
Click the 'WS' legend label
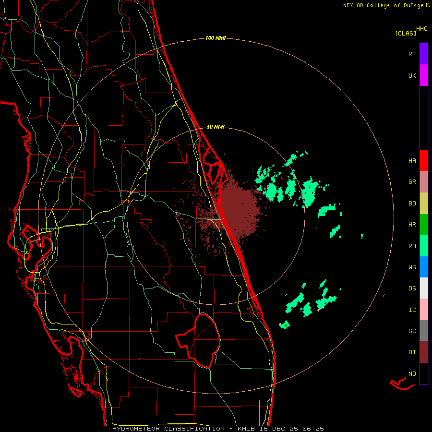coord(412,267)
